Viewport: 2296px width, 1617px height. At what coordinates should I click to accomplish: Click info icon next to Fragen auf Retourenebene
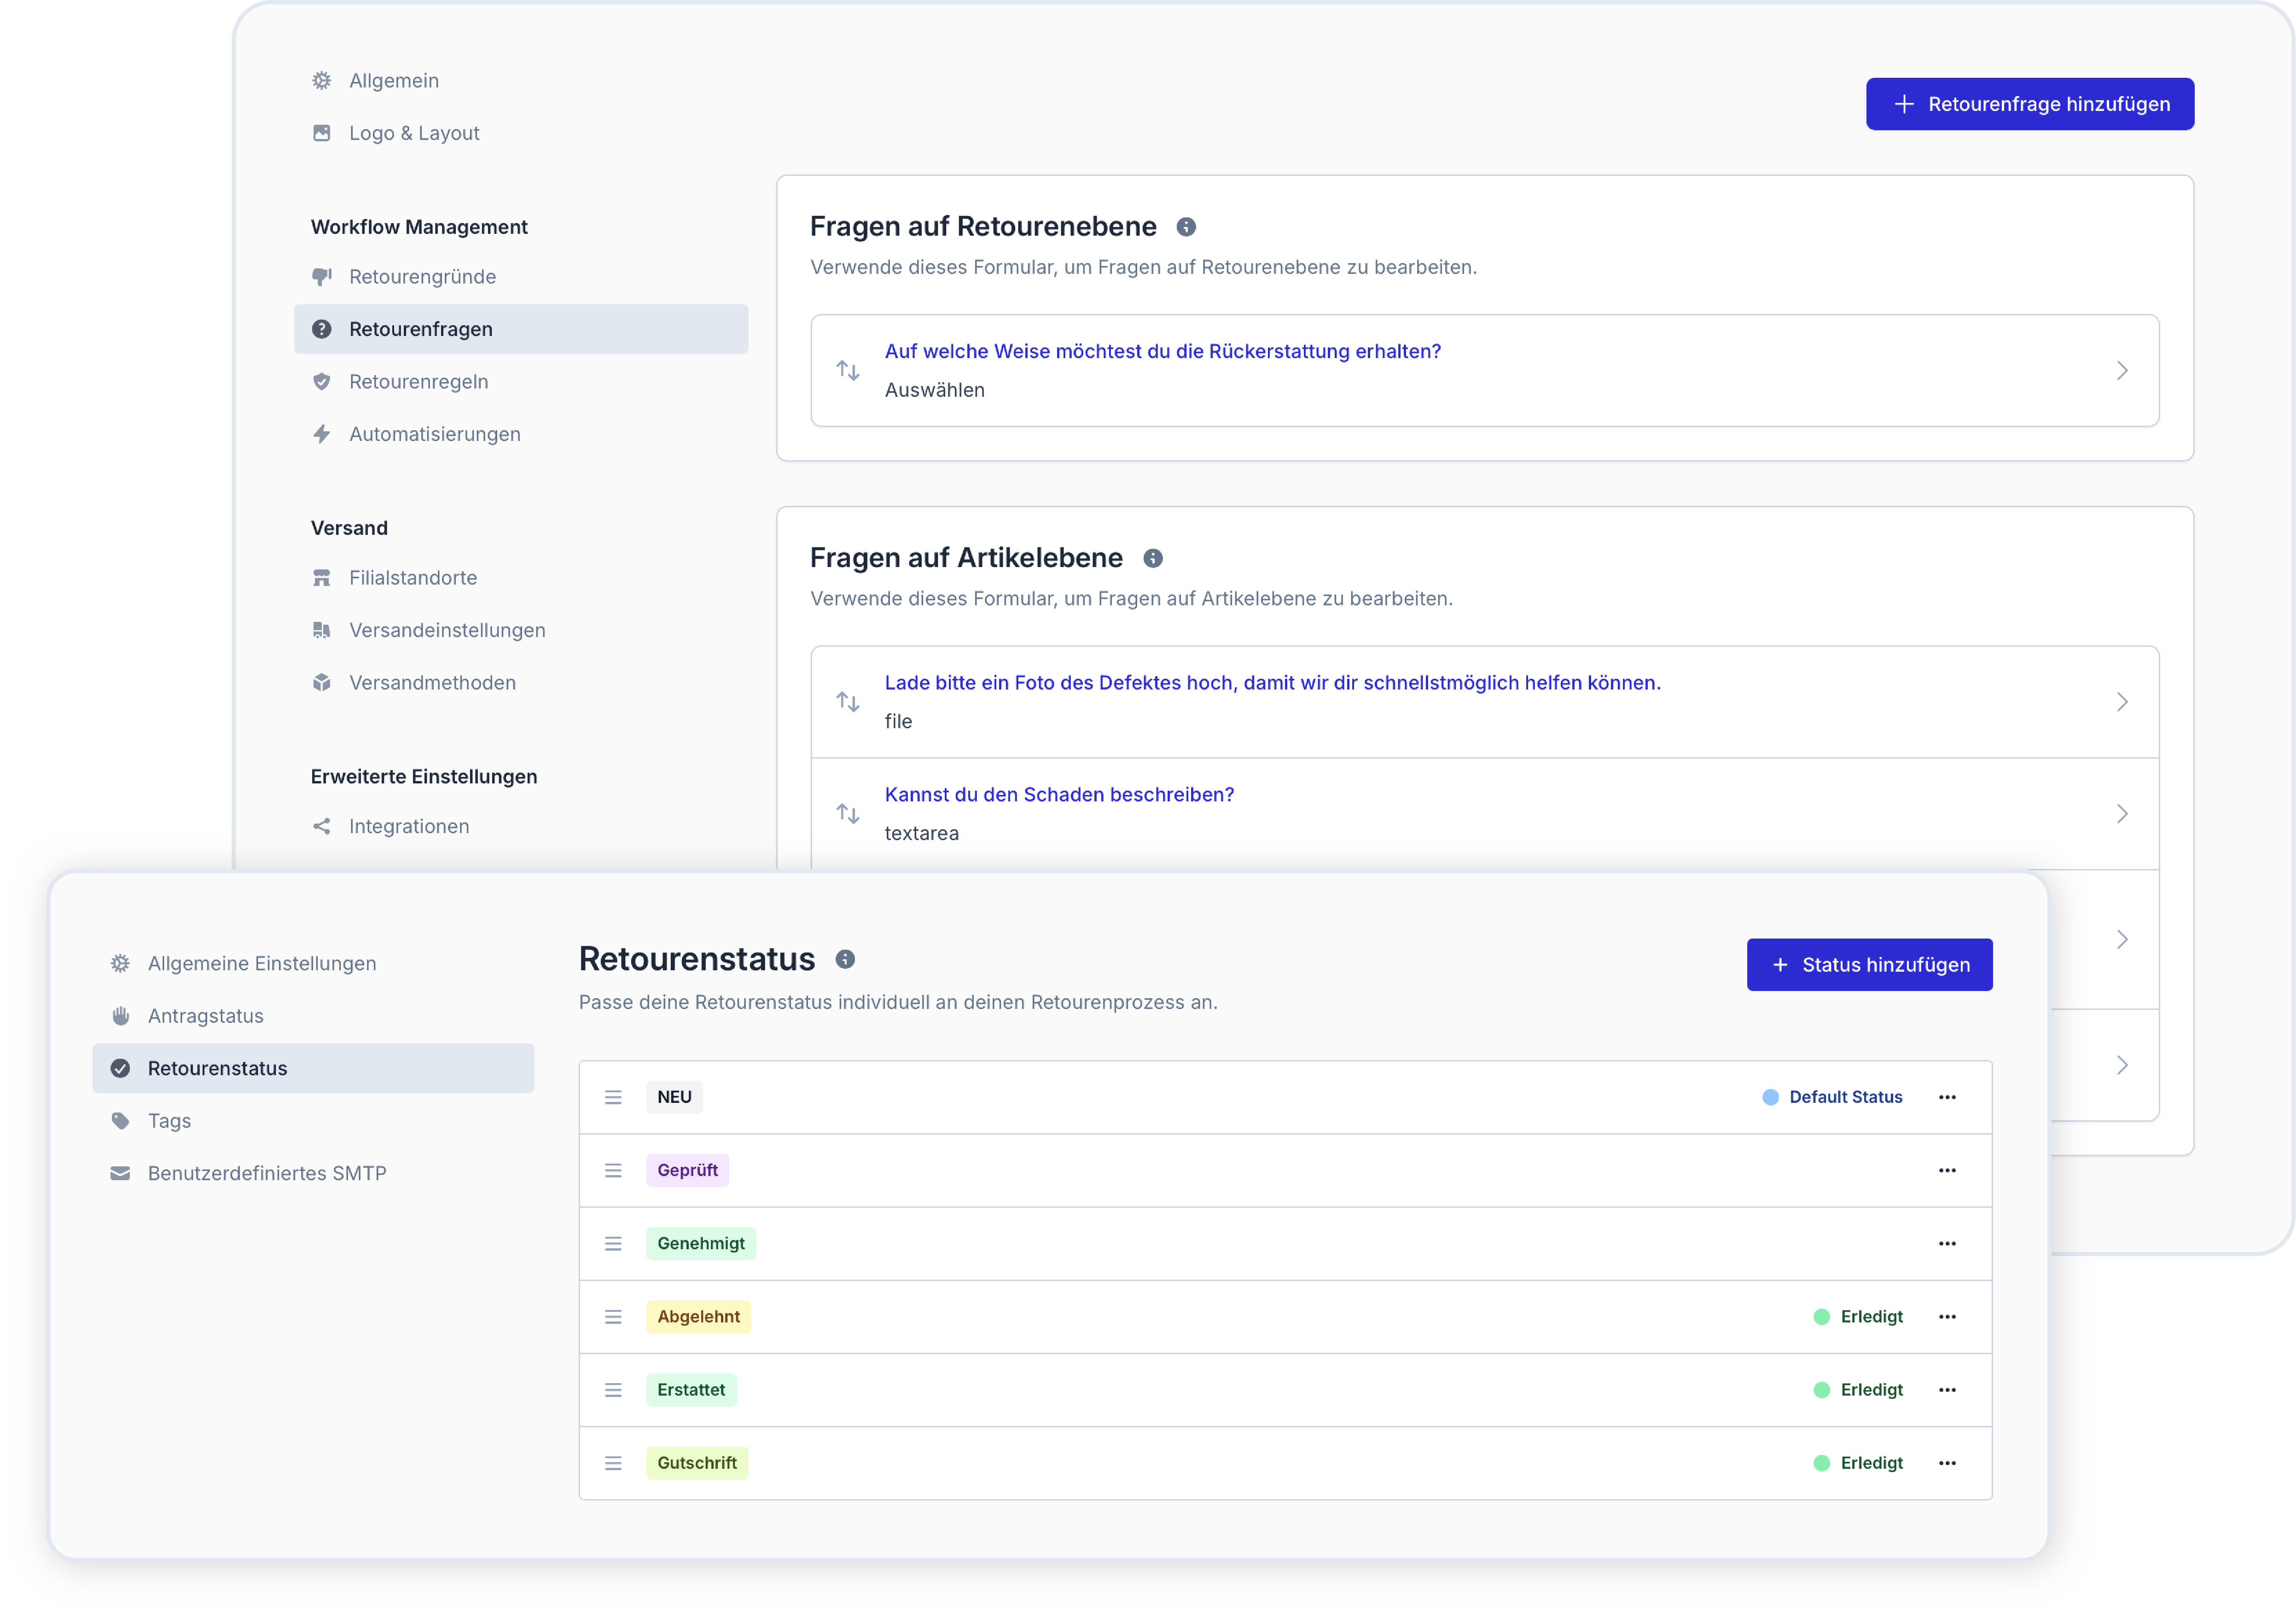[1185, 227]
